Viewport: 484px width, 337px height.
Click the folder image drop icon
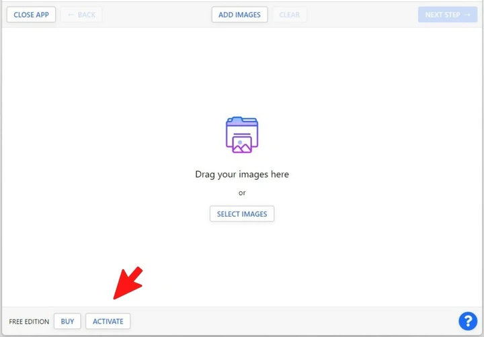pos(242,135)
